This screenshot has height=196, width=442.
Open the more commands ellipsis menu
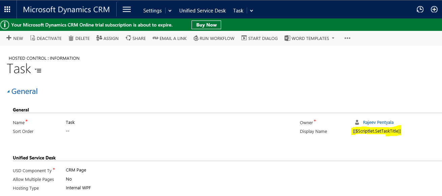pyautogui.click(x=347, y=38)
